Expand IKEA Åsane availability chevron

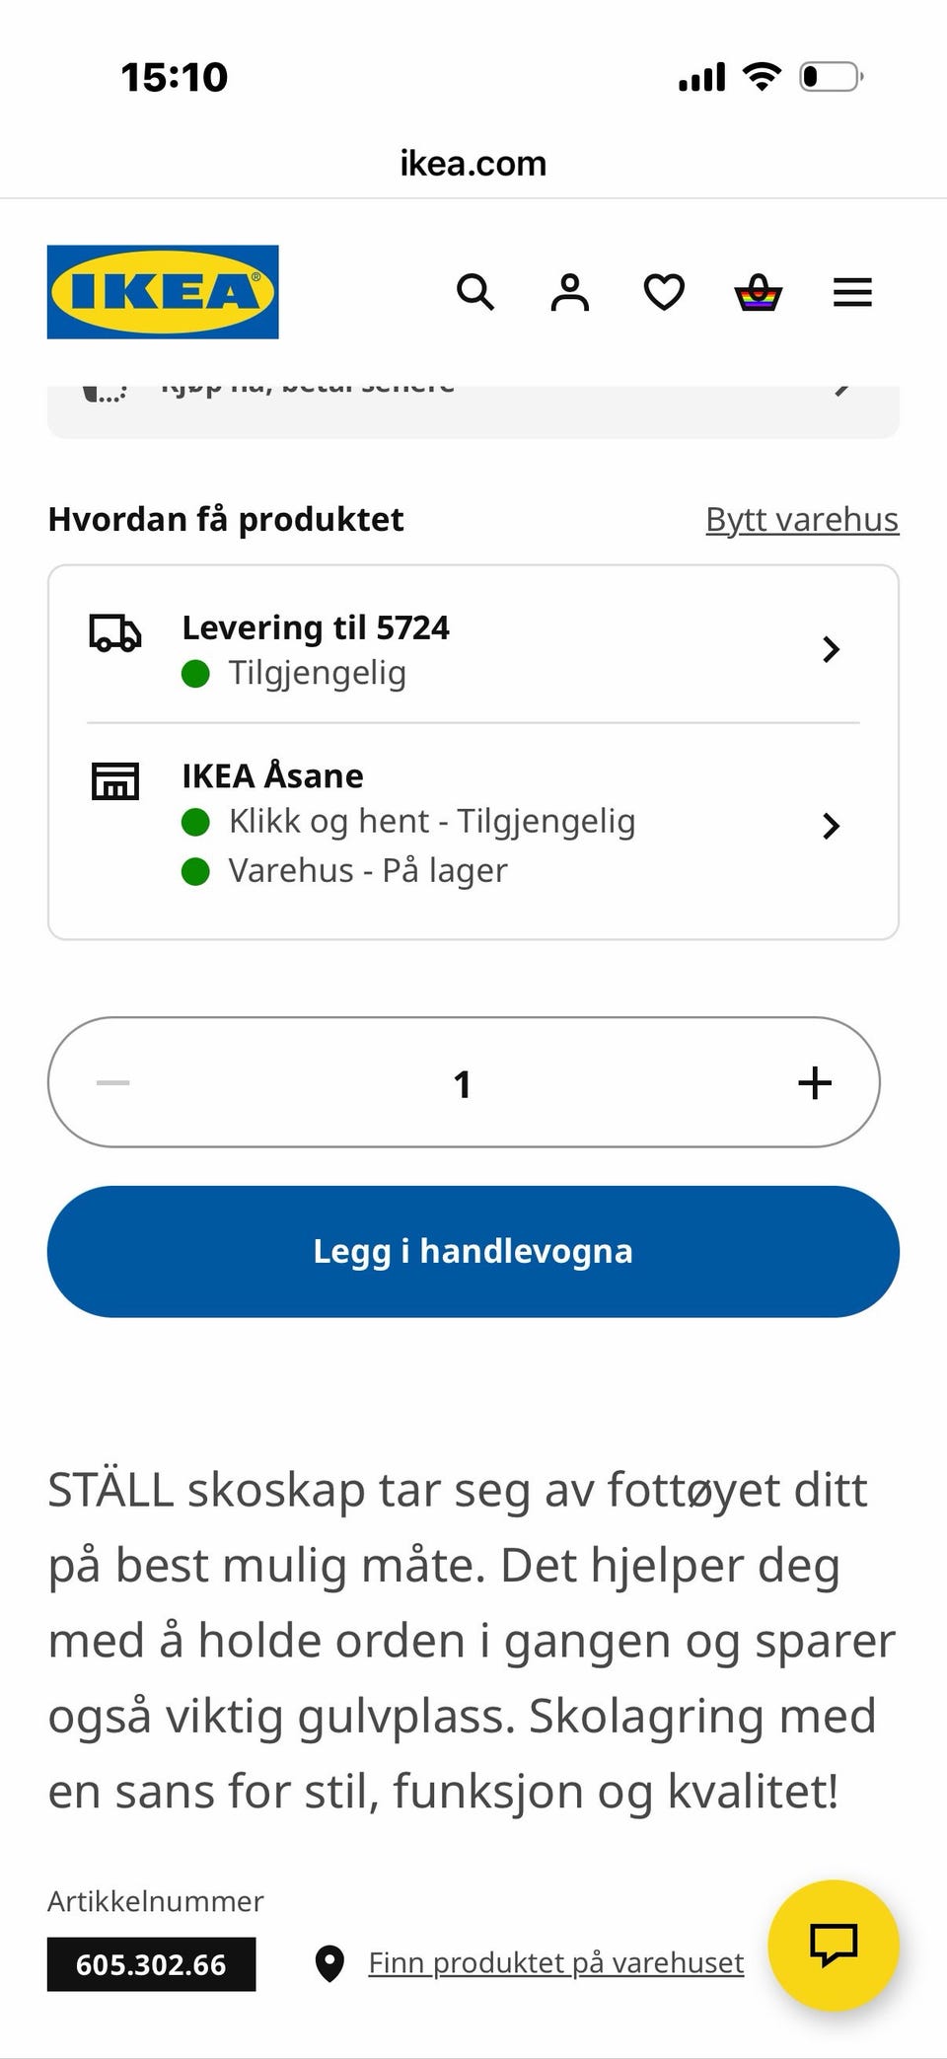831,826
